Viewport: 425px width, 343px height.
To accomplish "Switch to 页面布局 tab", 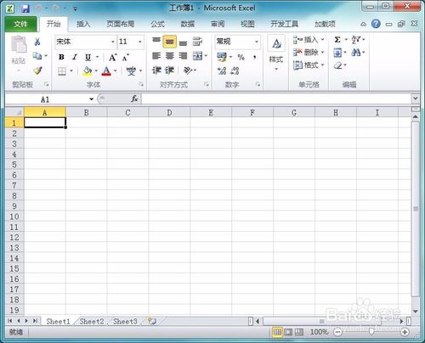I will point(121,24).
